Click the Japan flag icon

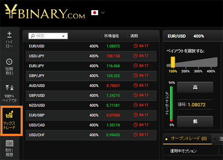95,13
